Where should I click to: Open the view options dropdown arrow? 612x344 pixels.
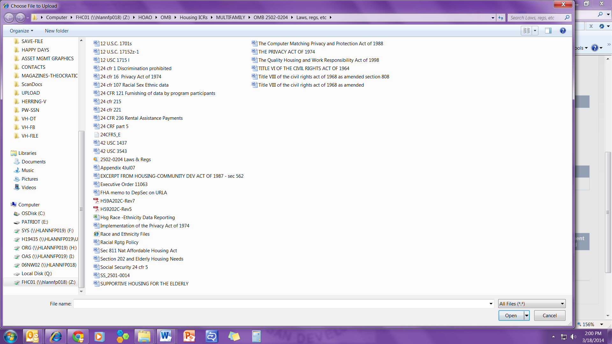535,31
